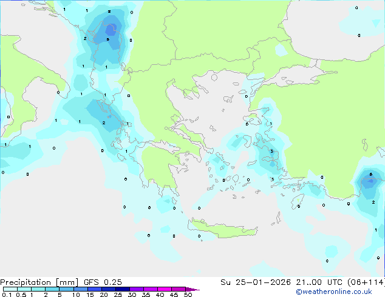Click the '0.1' legend scale label
The height and width of the screenshot is (297, 385).
click(x=7, y=295)
